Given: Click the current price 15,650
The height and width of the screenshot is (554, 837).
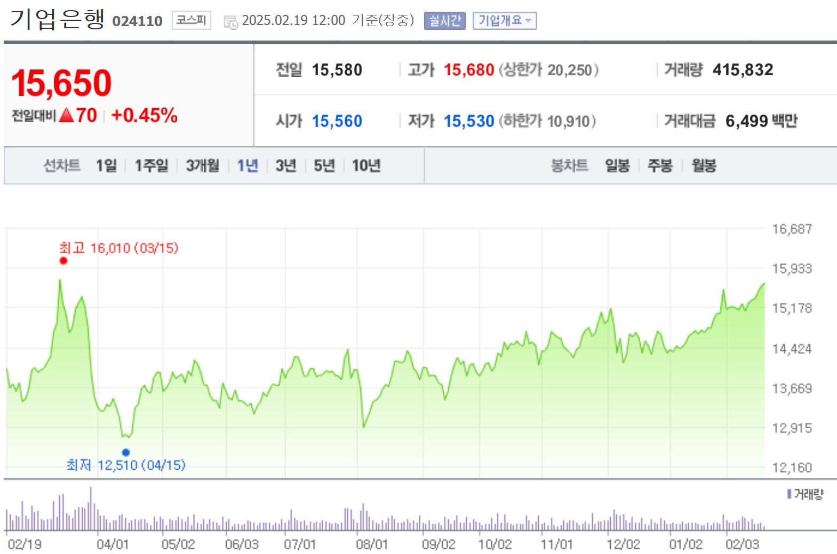Looking at the screenshot, I should coord(61,83).
